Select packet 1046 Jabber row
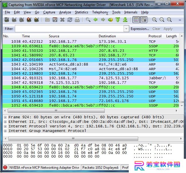 [x=91, y=78]
